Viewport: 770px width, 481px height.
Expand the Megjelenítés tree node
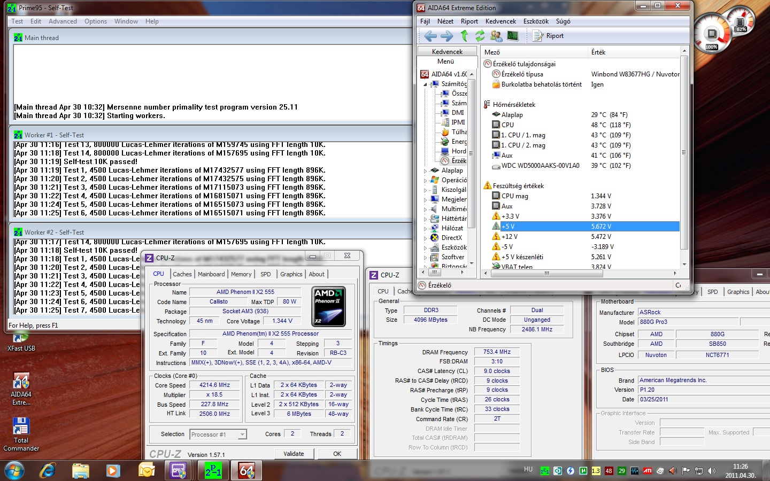pos(426,200)
